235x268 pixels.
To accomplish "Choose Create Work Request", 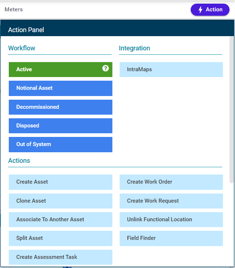I will [171, 201].
